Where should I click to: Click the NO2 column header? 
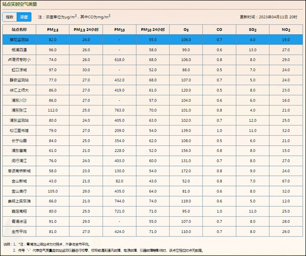tap(286, 30)
